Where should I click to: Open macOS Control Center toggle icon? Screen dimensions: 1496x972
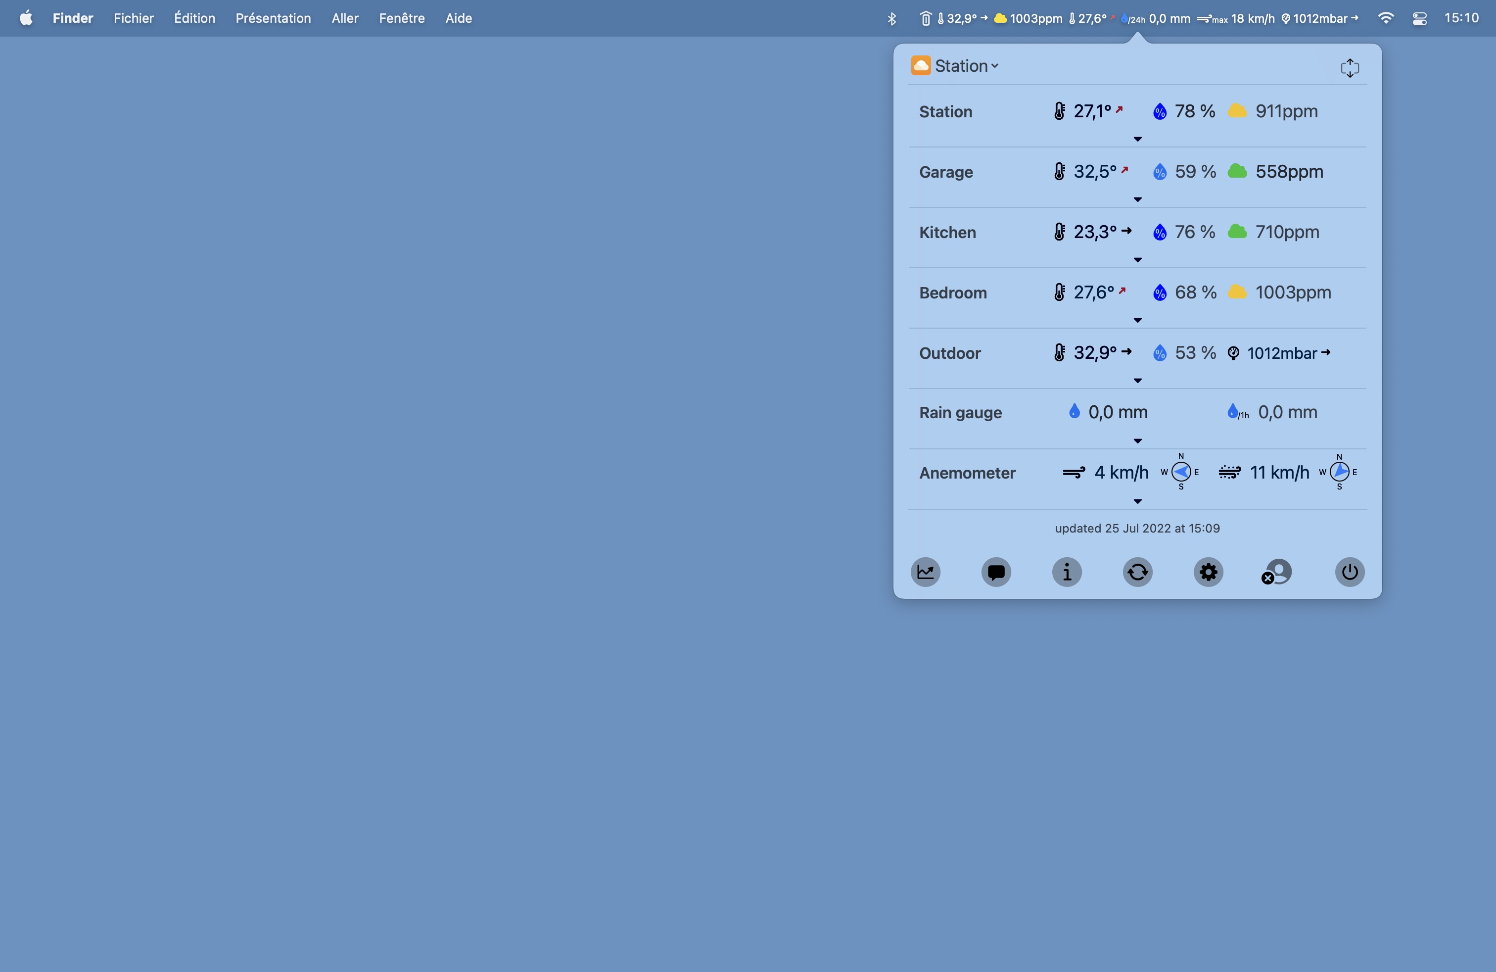pos(1419,19)
